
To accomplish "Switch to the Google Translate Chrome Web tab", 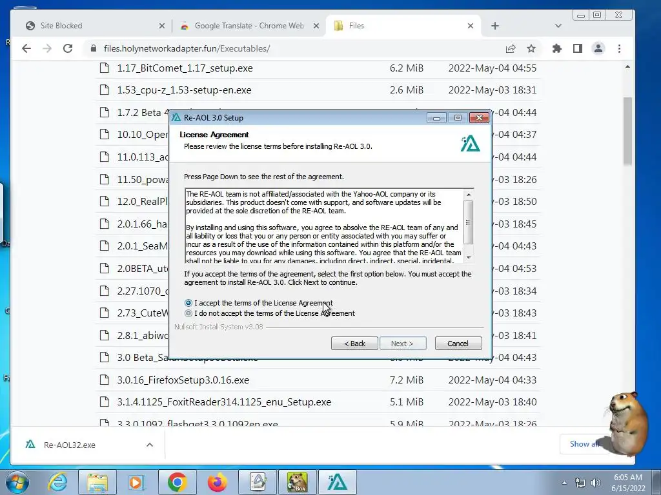I will (249, 26).
